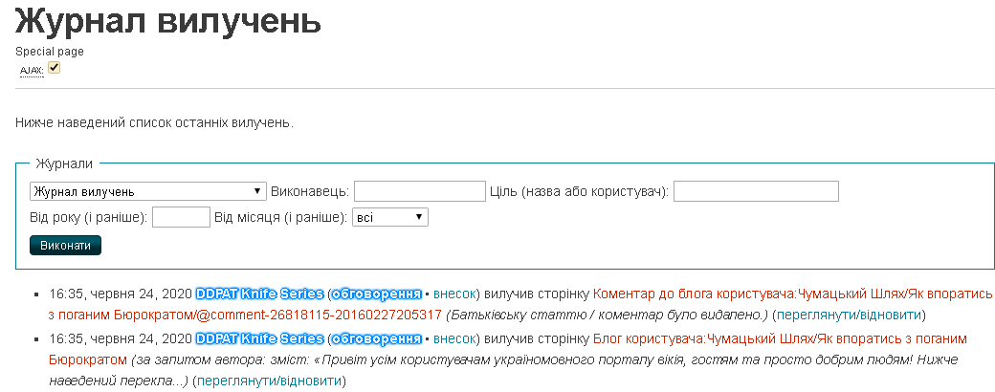Click the Журнал вилучень page heading
The height and width of the screenshot is (392, 995).
[168, 21]
